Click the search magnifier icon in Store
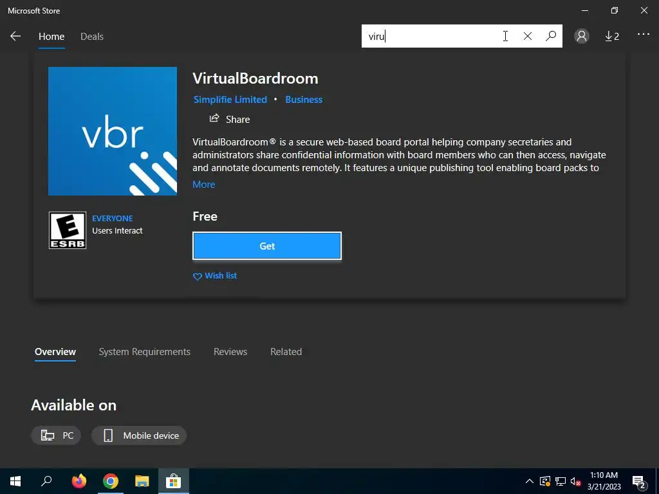 coord(551,36)
